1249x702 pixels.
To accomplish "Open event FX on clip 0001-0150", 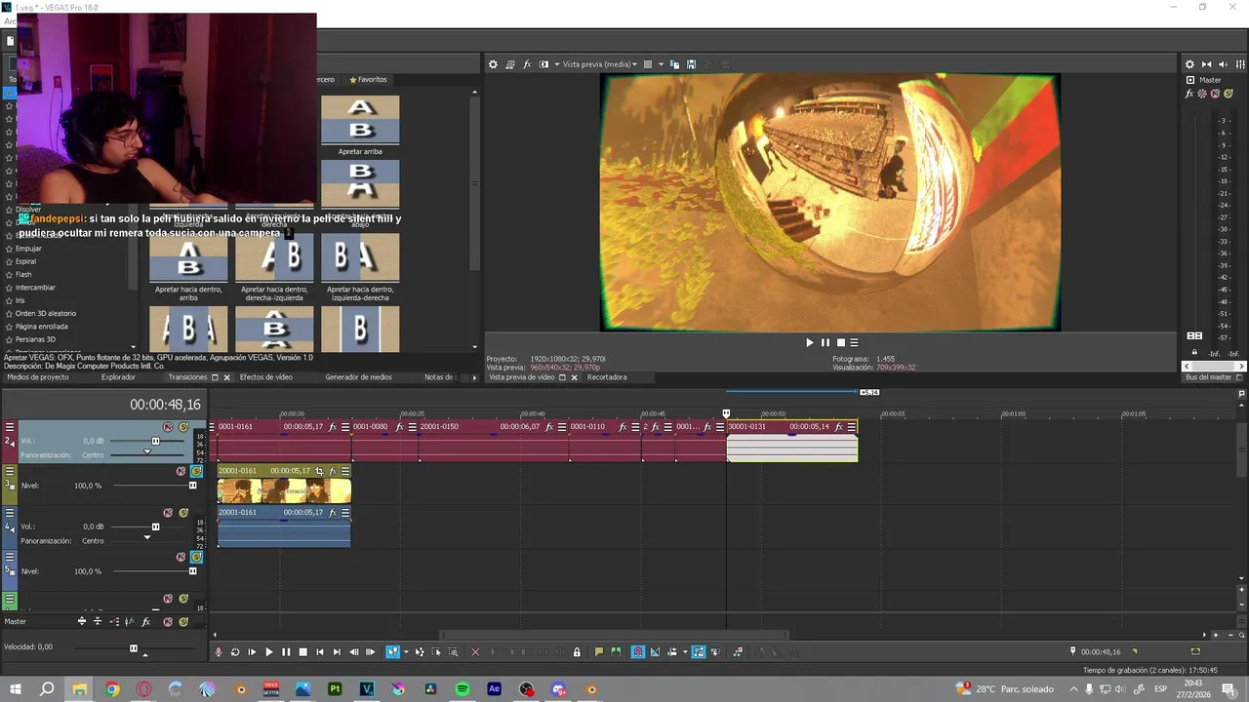I will pyautogui.click(x=549, y=427).
